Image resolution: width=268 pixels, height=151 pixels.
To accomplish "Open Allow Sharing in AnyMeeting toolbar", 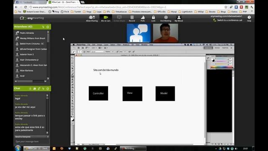I will pyautogui.click(x=92, y=18).
